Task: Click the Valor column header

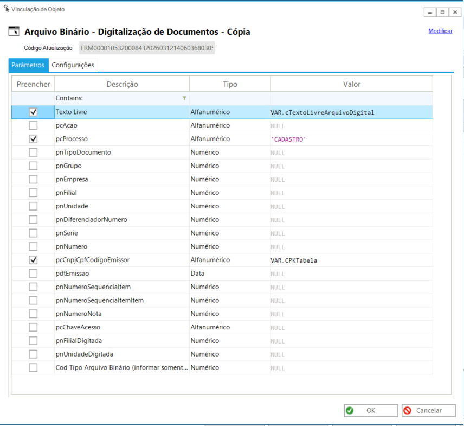Action: (351, 84)
